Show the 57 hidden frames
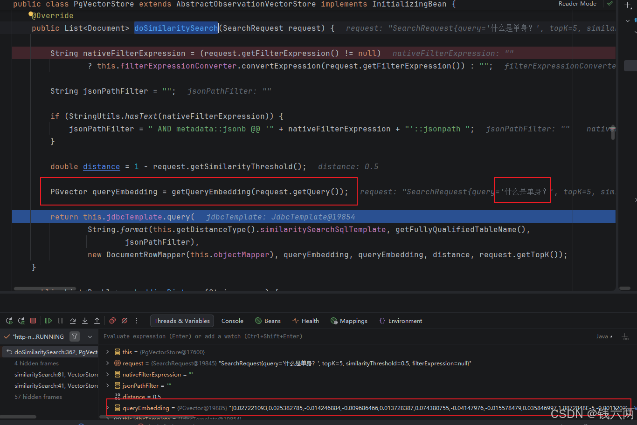This screenshot has height=425, width=637. pyautogui.click(x=38, y=397)
